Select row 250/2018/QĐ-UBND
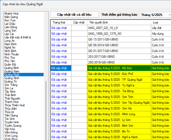 coord(111,62)
